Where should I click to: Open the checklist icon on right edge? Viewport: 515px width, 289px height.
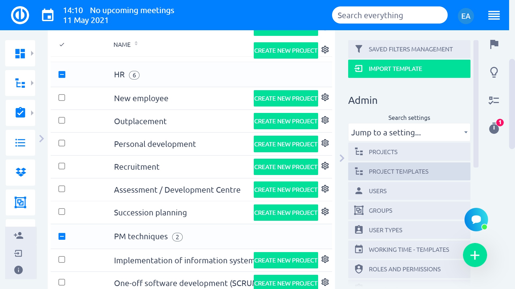click(x=494, y=100)
